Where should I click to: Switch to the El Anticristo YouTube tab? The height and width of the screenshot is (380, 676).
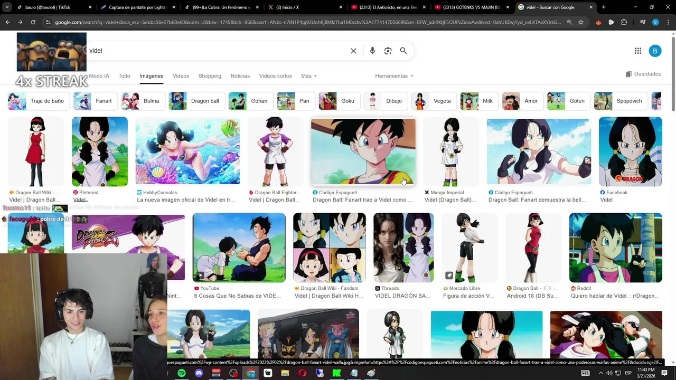coord(388,7)
